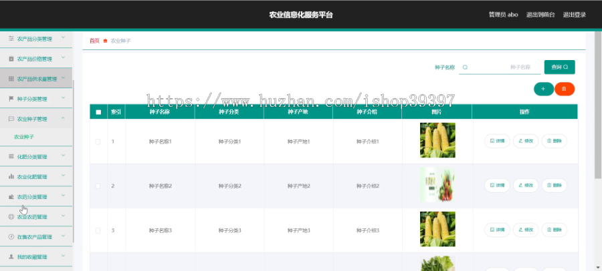The height and width of the screenshot is (271, 602).
Task: Click 管理员 abo in header
Action: pos(503,15)
